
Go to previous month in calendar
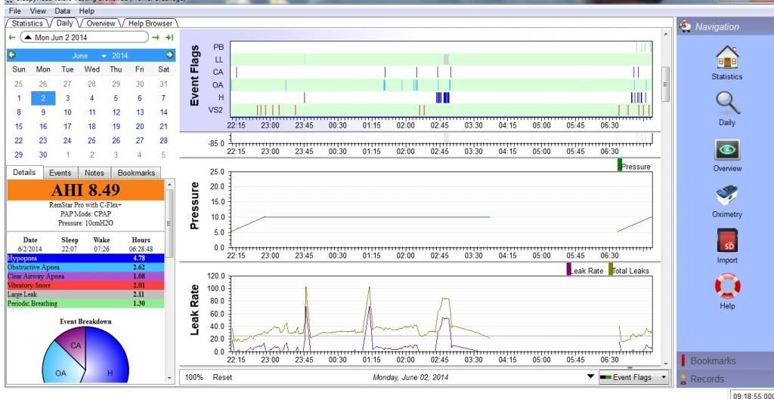coord(12,55)
